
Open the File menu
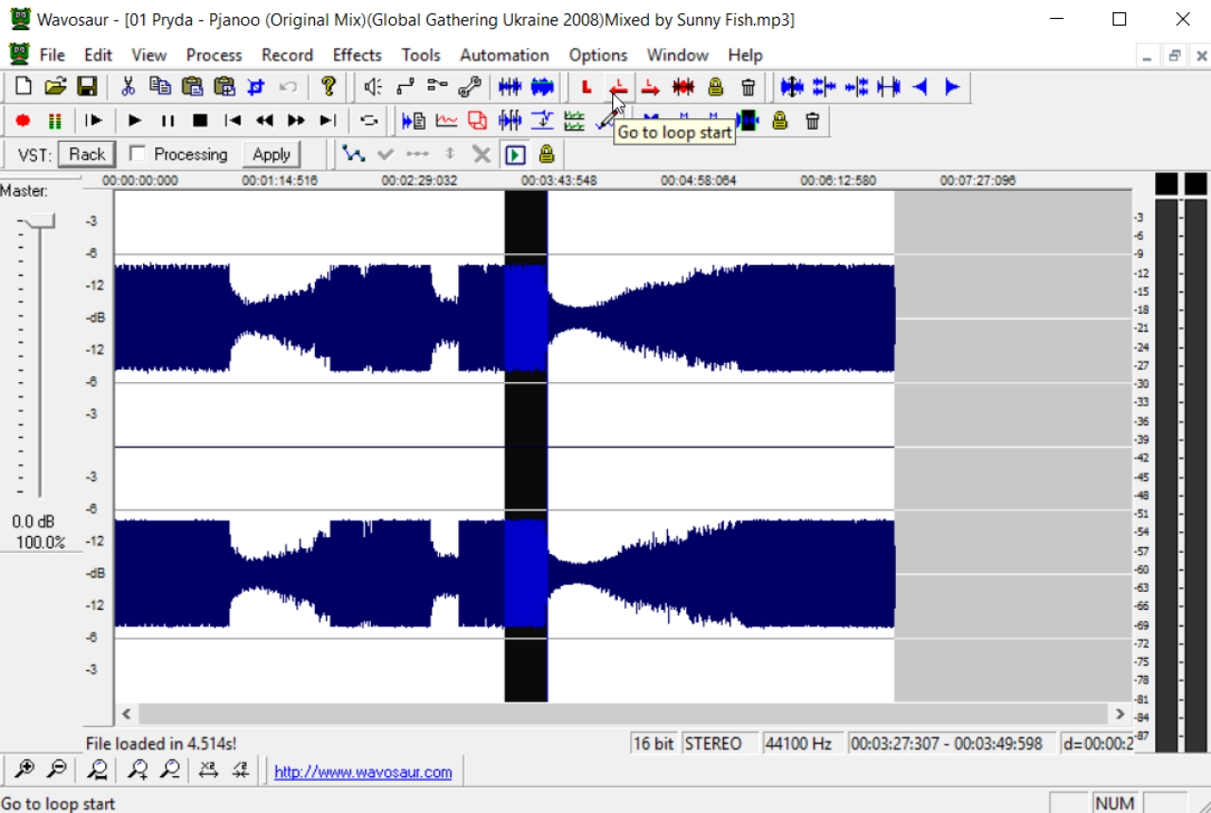52,55
